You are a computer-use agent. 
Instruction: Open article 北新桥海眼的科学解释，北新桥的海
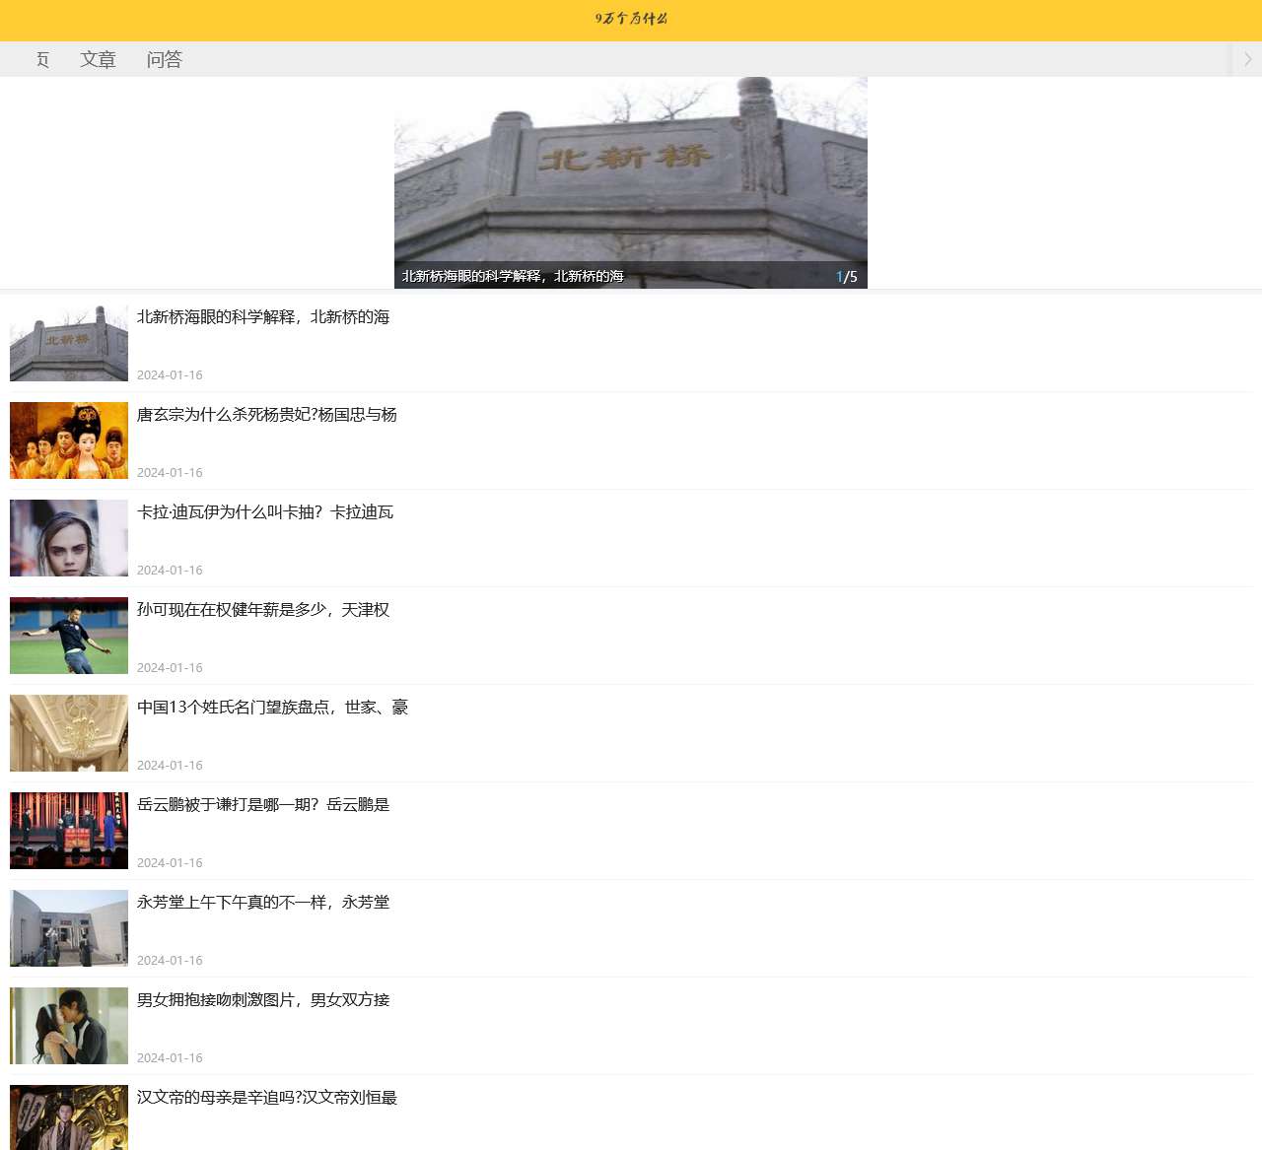point(263,317)
